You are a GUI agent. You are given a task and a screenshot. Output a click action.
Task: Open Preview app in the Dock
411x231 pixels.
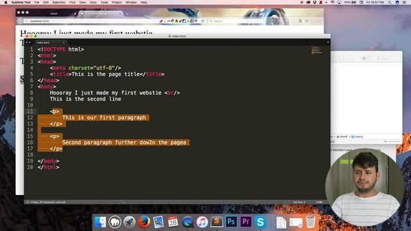point(159,222)
